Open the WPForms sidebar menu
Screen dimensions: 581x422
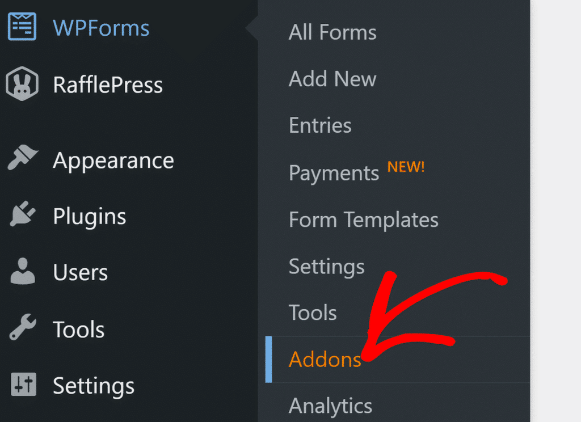coord(101,28)
